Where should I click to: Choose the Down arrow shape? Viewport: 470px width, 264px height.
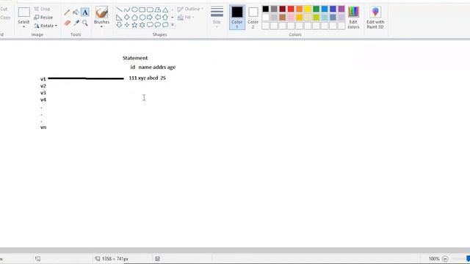(119, 25)
